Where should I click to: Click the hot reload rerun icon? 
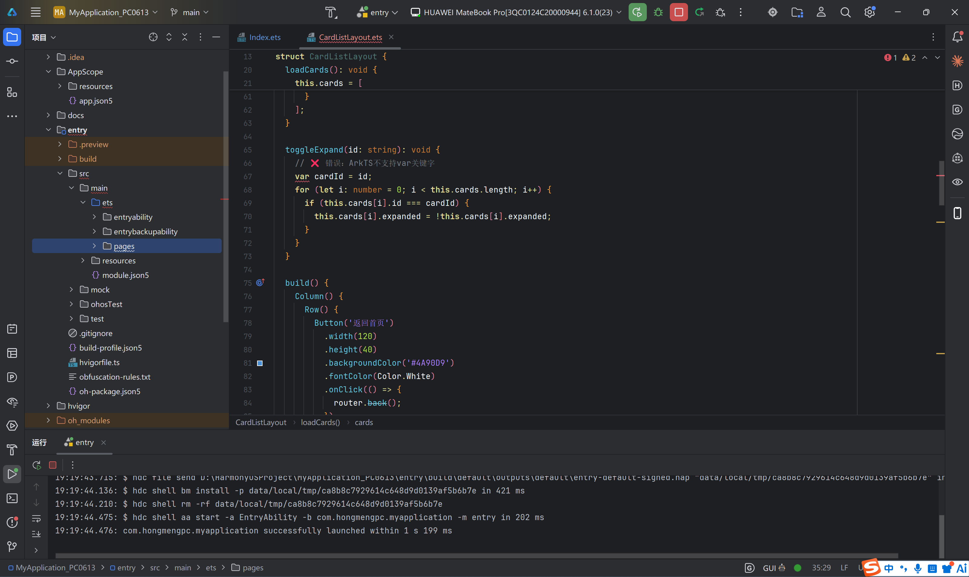(699, 12)
